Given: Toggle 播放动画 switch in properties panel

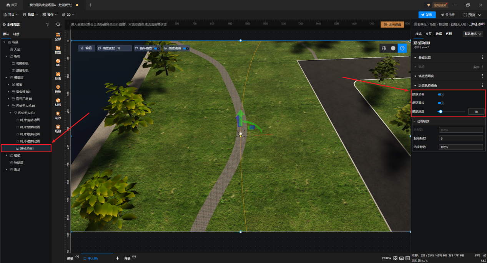Looking at the screenshot, I should coord(441,94).
